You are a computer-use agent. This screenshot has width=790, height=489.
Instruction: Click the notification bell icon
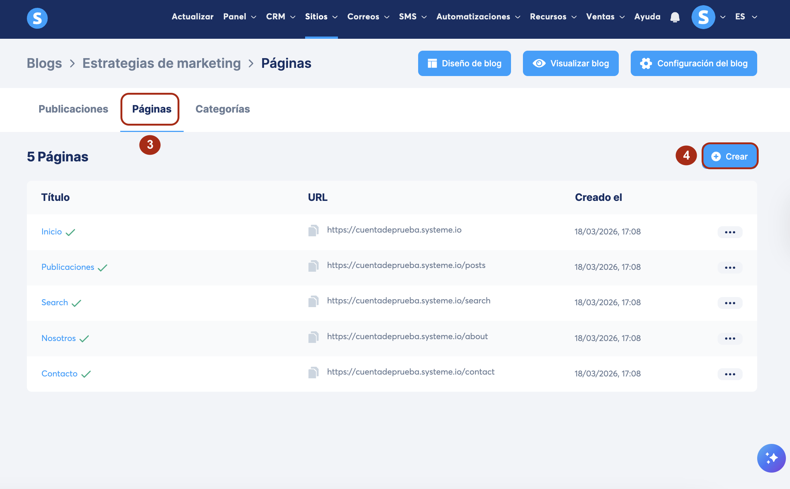click(x=675, y=17)
